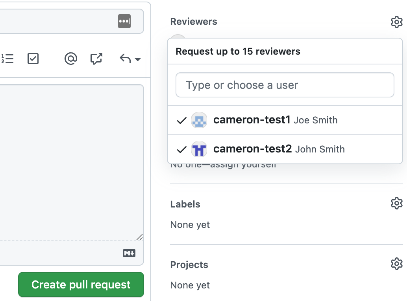The image size is (407, 301).
Task: Click the Create pull request button
Action: point(81,284)
